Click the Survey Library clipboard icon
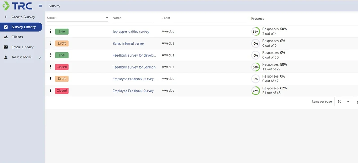Image resolution: width=358 pixels, height=163 pixels. click(6, 27)
